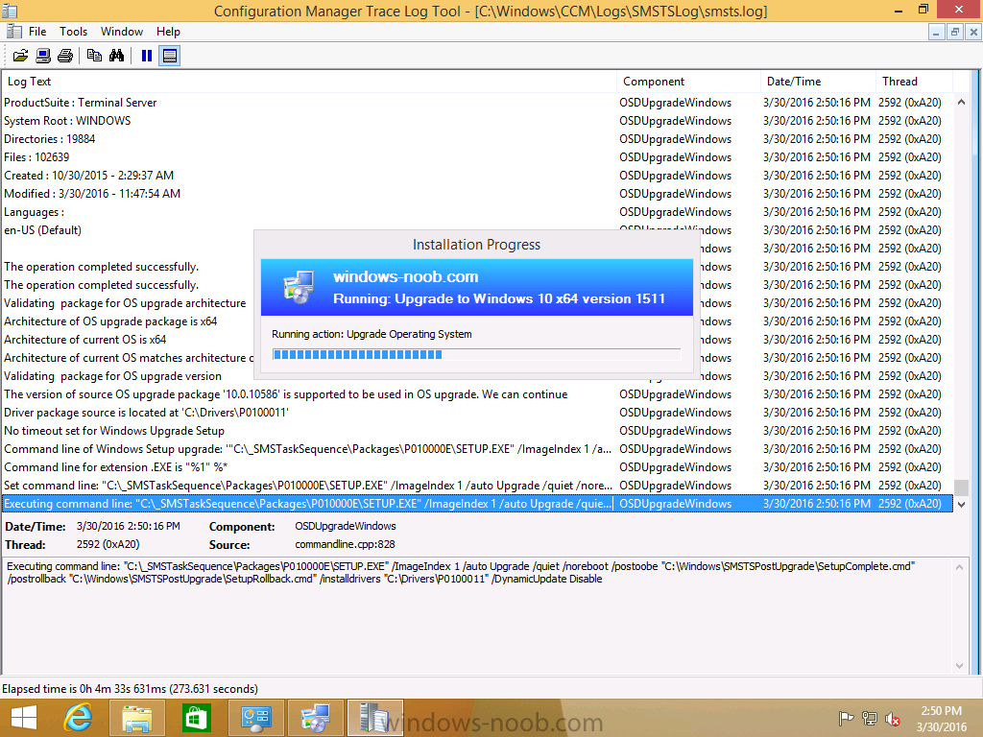
Task: Sort by the Date/Time column header
Action: click(x=818, y=82)
